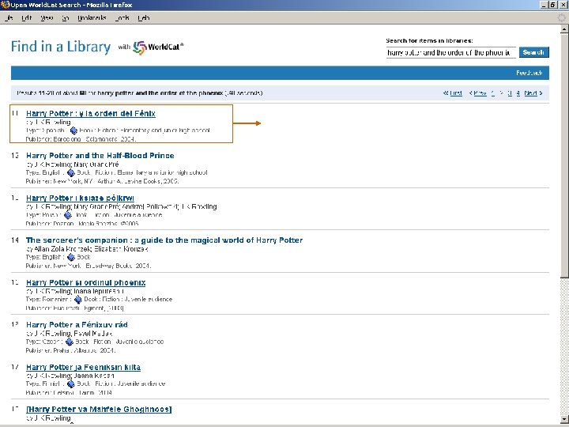This screenshot has height=427, width=569.
Task: Go to the Prev results page
Action: tap(477, 93)
